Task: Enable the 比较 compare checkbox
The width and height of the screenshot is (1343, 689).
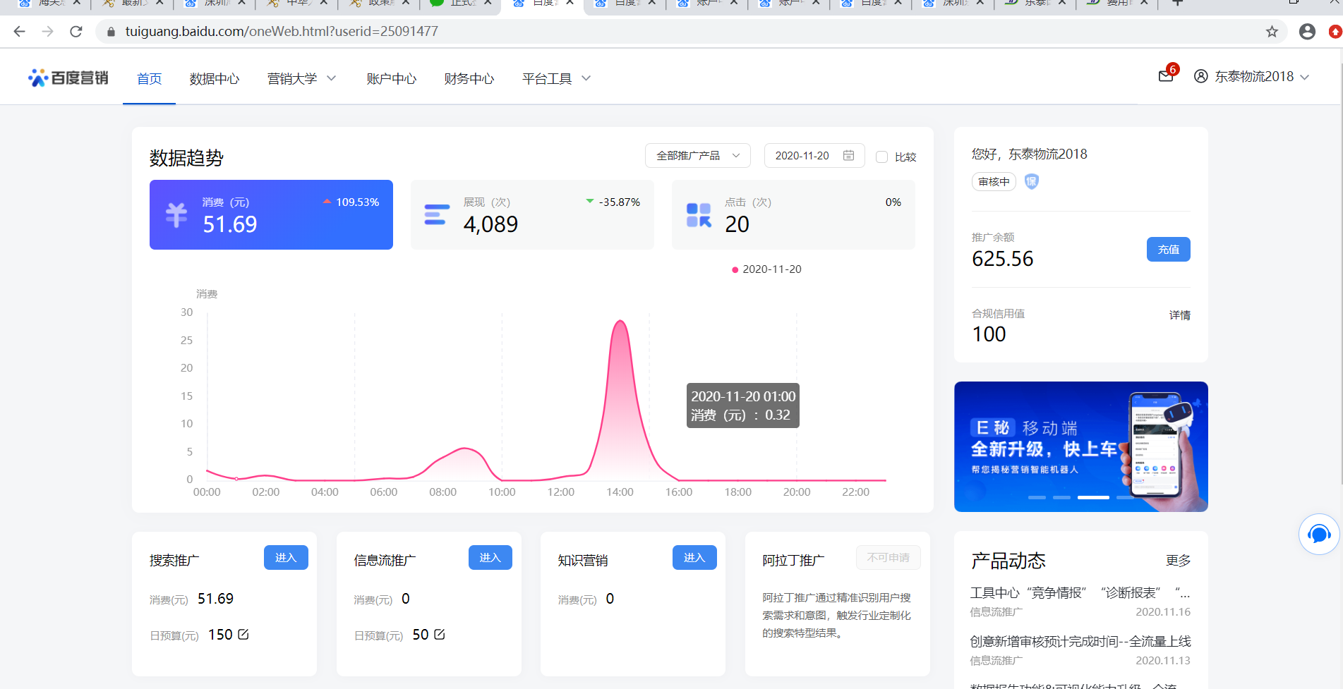Action: click(881, 157)
